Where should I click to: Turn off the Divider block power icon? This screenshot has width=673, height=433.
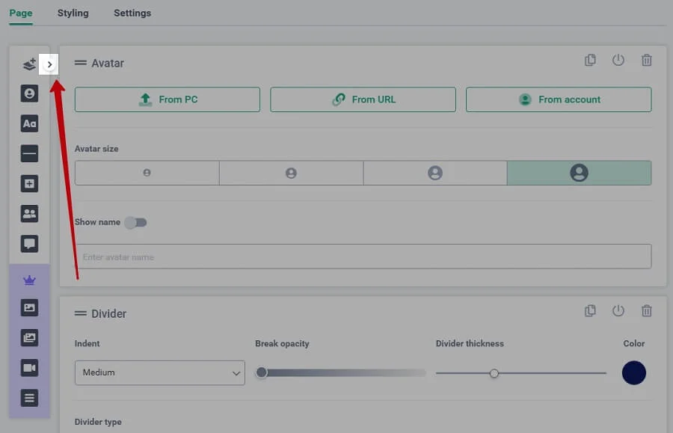[618, 311]
